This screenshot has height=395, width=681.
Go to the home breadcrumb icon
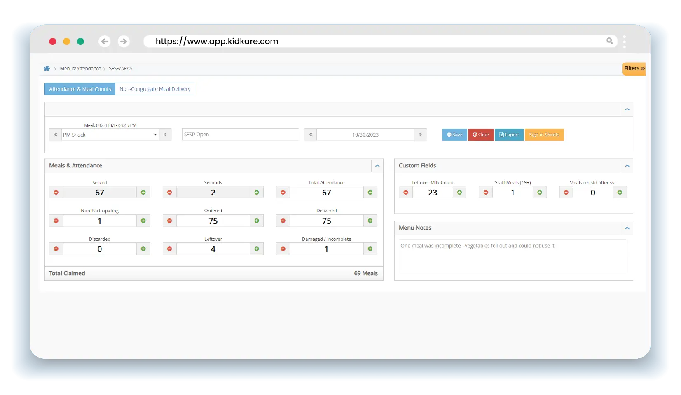click(47, 68)
